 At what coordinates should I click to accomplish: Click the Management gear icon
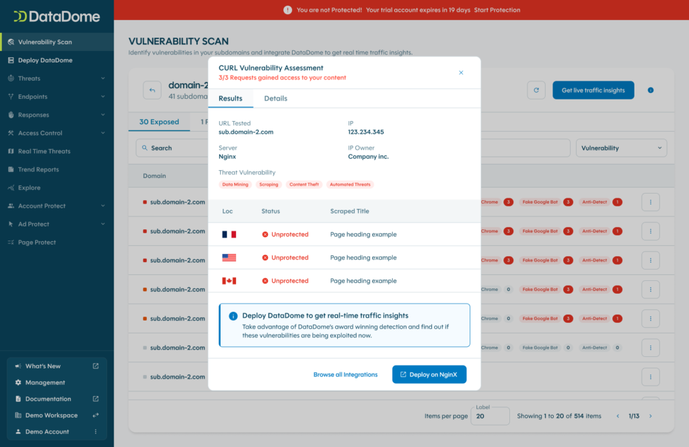(x=18, y=382)
